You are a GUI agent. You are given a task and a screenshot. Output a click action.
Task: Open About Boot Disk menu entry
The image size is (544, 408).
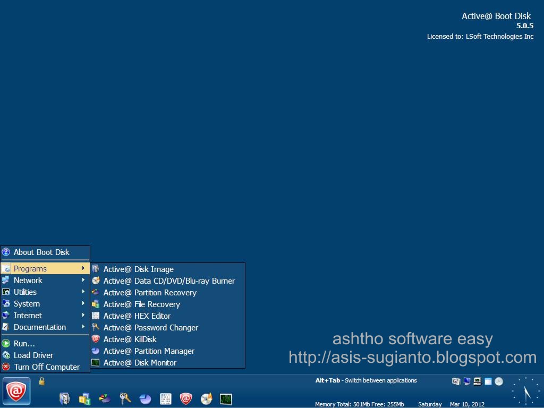pyautogui.click(x=45, y=252)
